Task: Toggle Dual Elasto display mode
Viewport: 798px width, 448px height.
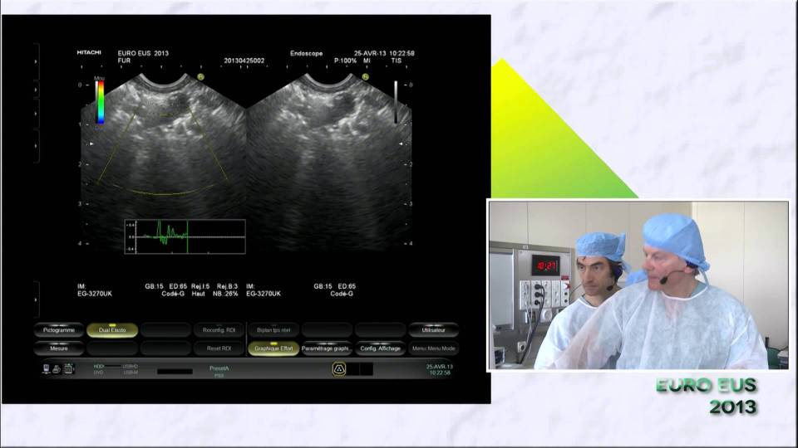Action: (x=112, y=330)
